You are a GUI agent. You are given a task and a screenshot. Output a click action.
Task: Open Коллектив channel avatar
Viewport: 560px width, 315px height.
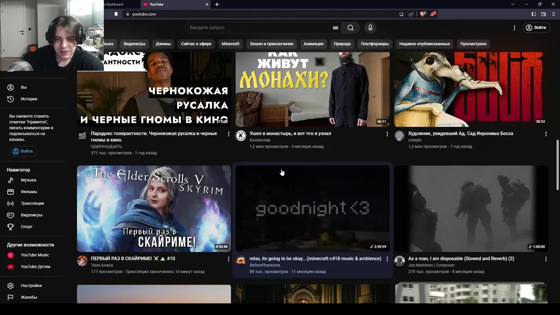[x=241, y=136]
